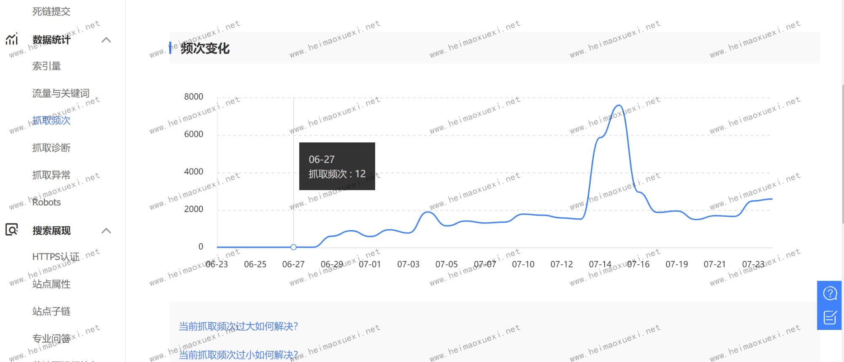Click the page's vertical scrollbar
The image size is (844, 362).
coord(842,152)
